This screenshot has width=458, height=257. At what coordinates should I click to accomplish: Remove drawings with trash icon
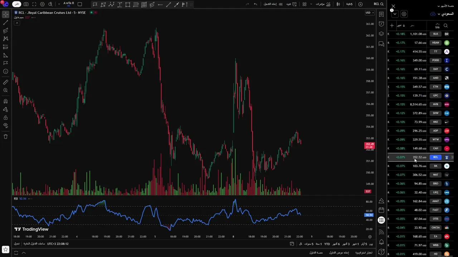[x=5, y=136]
